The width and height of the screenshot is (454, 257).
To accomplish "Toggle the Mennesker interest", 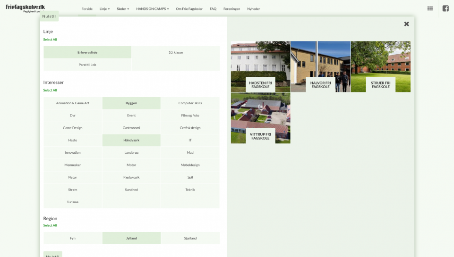I will point(73,165).
